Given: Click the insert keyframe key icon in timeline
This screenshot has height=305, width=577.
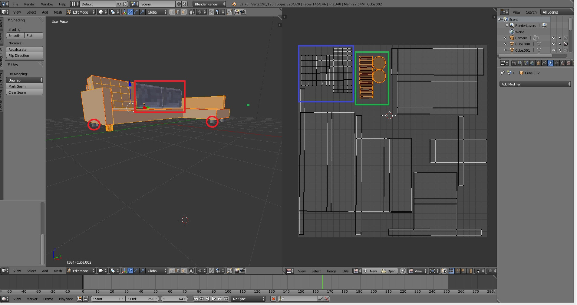Looking at the screenshot, I should click(321, 299).
